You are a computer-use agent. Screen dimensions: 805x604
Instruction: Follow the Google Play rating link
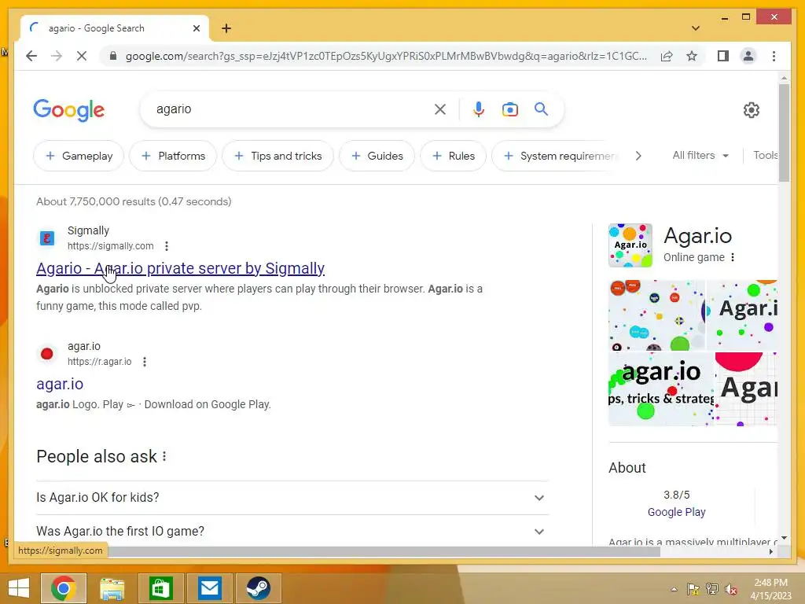(x=676, y=512)
